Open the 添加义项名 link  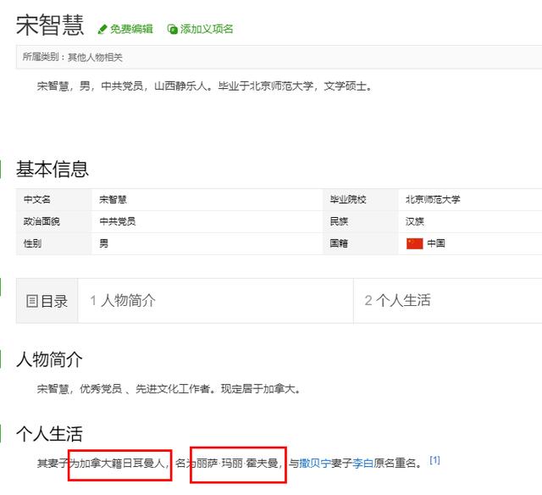207,29
